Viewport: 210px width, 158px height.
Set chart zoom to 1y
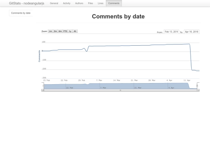coord(70,31)
